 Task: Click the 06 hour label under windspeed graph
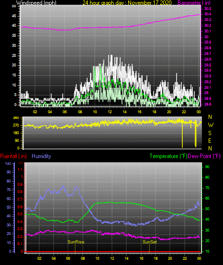pos(65,112)
